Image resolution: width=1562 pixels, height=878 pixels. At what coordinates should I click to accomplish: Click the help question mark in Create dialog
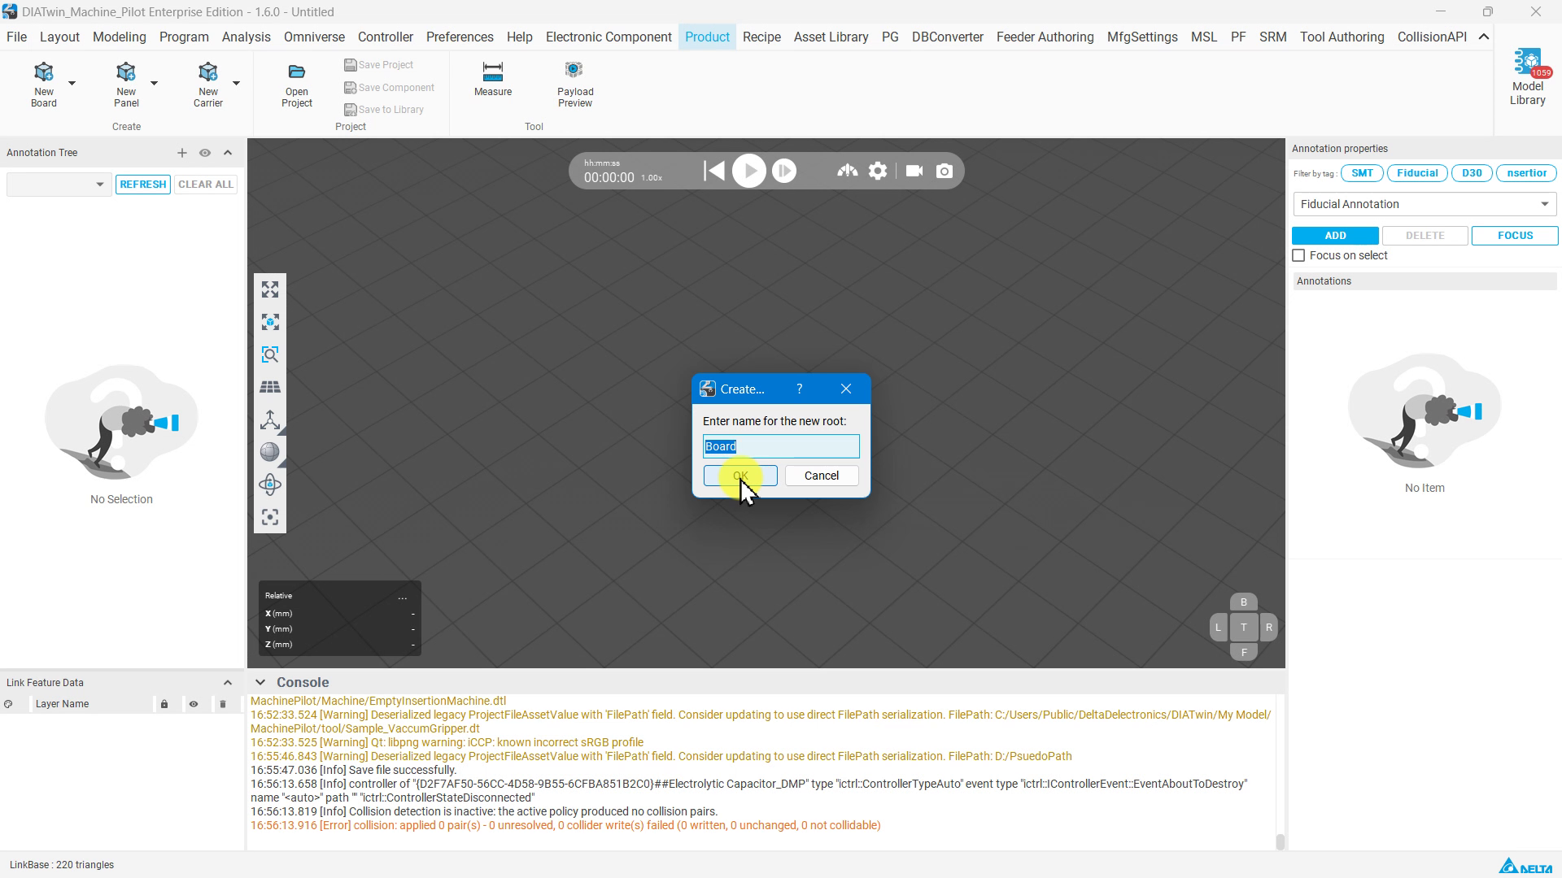click(x=800, y=389)
